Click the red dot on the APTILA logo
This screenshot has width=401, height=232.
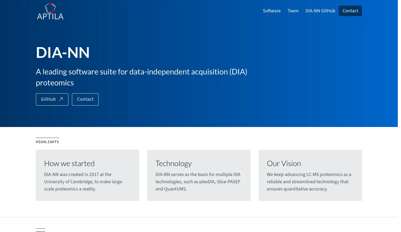coord(50,3)
